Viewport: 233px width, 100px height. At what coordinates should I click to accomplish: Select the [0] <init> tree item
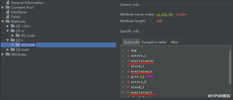tap(23, 26)
